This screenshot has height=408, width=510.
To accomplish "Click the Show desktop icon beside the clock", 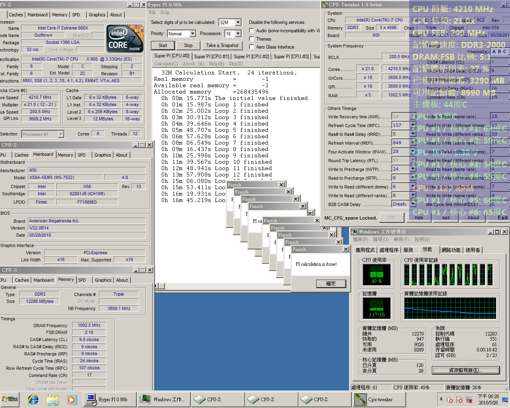I will coord(505,399).
